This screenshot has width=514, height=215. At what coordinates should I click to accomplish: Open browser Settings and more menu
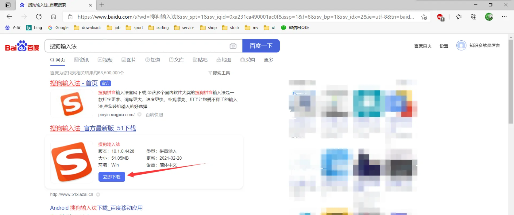(x=504, y=17)
